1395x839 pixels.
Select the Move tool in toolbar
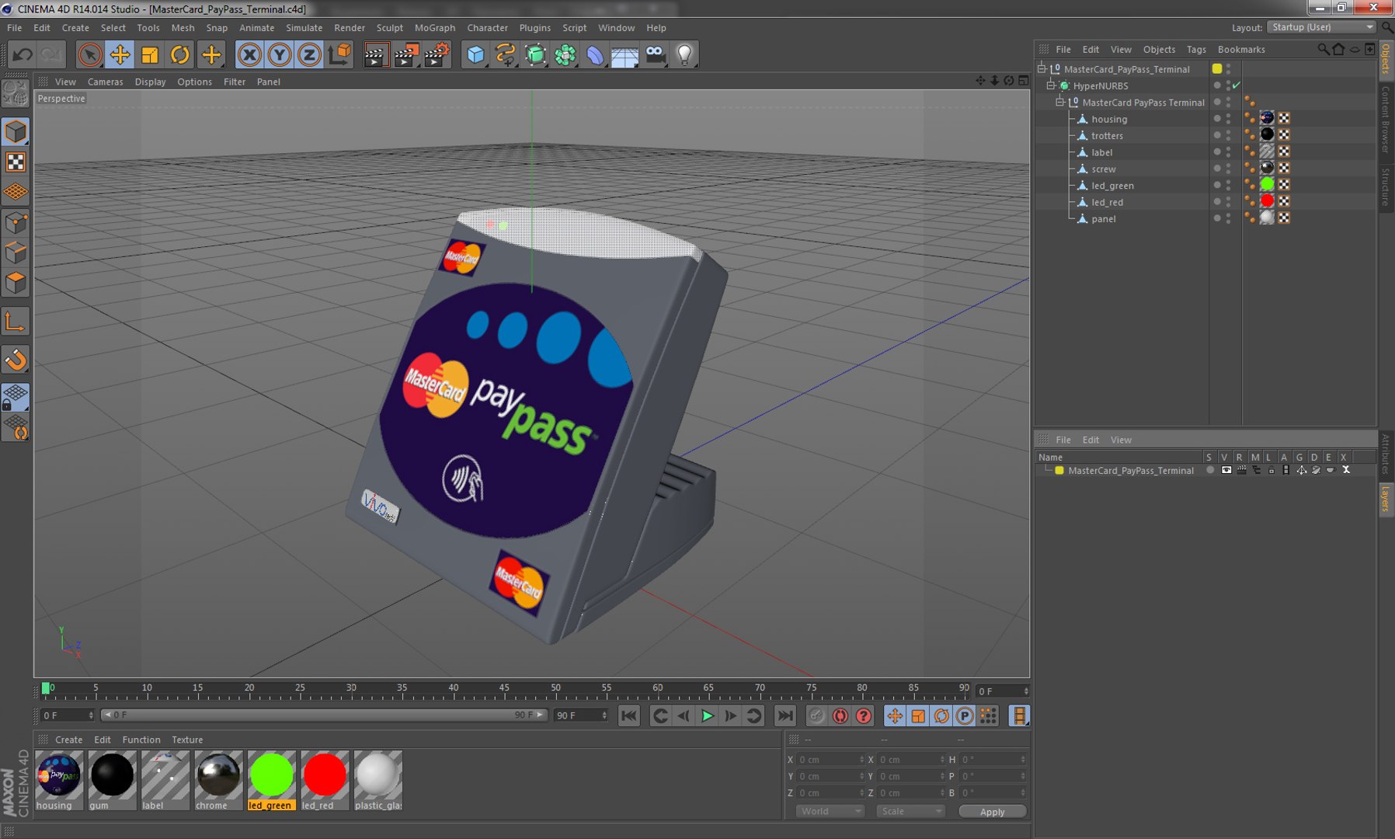pyautogui.click(x=120, y=54)
